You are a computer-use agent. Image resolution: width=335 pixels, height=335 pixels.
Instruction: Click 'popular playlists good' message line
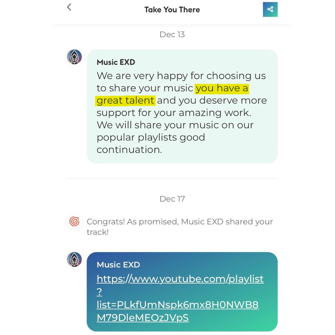tap(151, 137)
